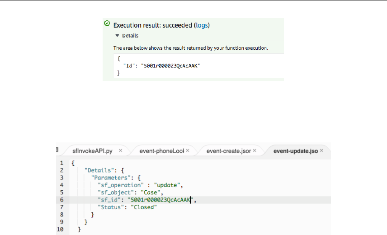
Task: Collapse the Details disclosure triangle
Action: click(117, 36)
